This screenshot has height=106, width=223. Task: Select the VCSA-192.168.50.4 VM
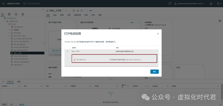21,59
